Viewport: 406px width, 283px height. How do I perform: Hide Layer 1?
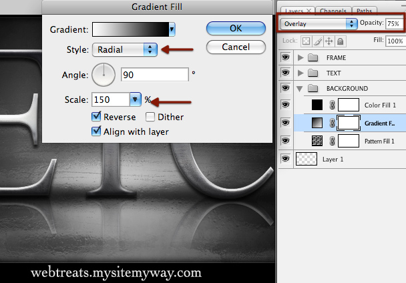tap(285, 158)
